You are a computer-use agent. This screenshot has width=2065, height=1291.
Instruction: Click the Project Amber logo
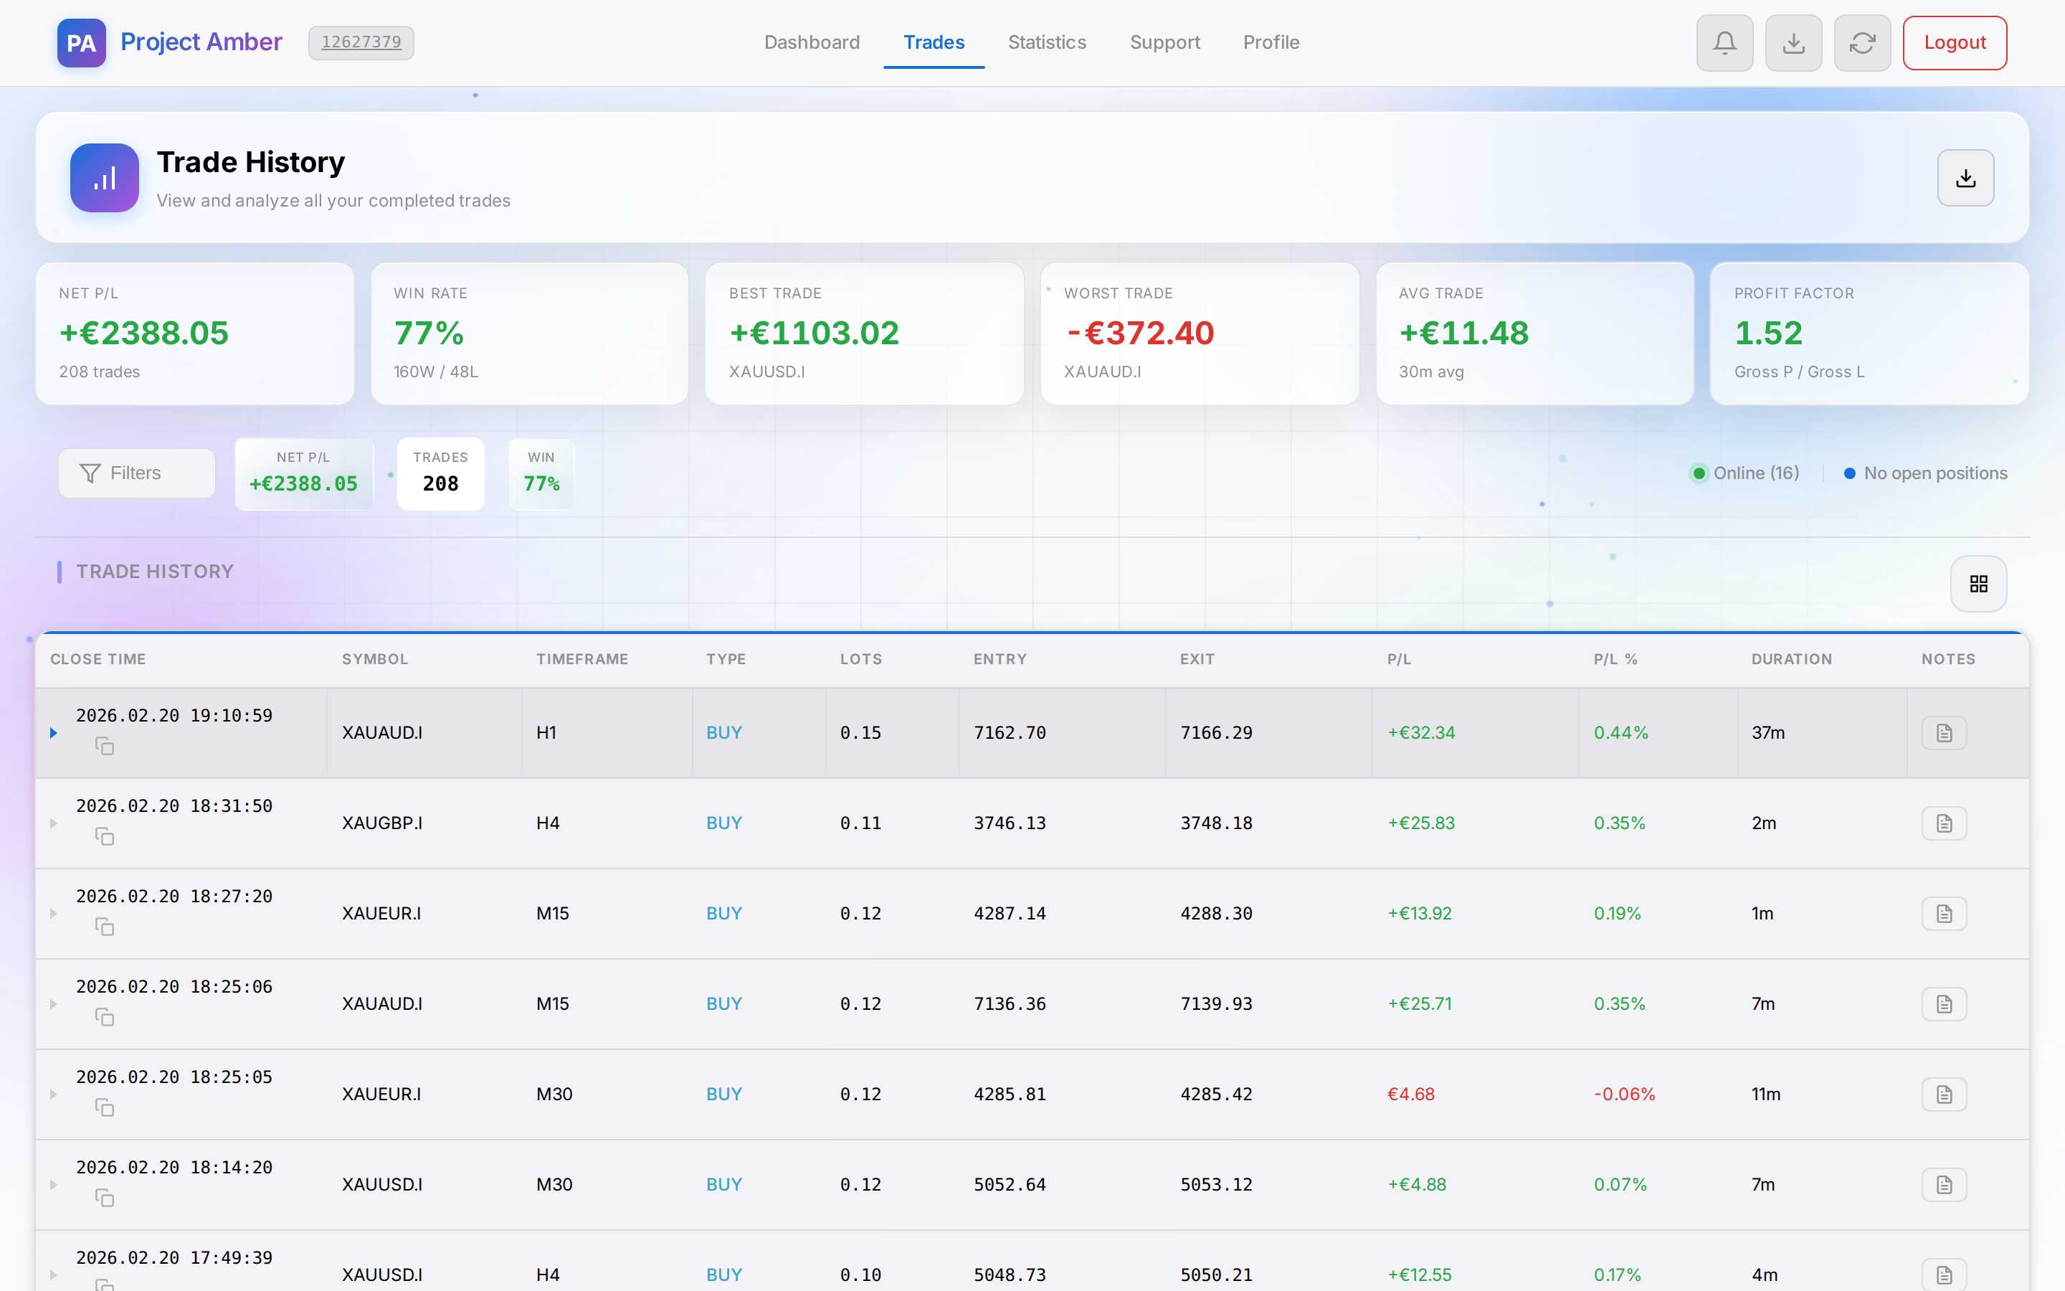click(x=81, y=43)
